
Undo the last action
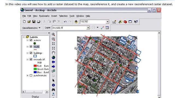coord(65,22)
